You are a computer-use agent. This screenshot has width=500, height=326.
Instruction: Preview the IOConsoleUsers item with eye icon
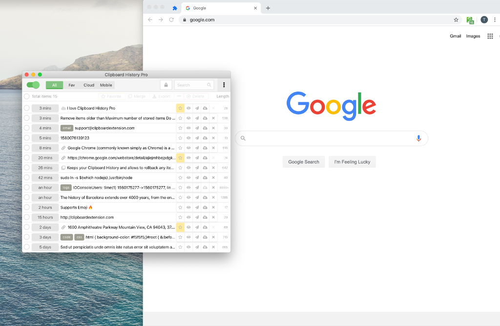pos(188,188)
